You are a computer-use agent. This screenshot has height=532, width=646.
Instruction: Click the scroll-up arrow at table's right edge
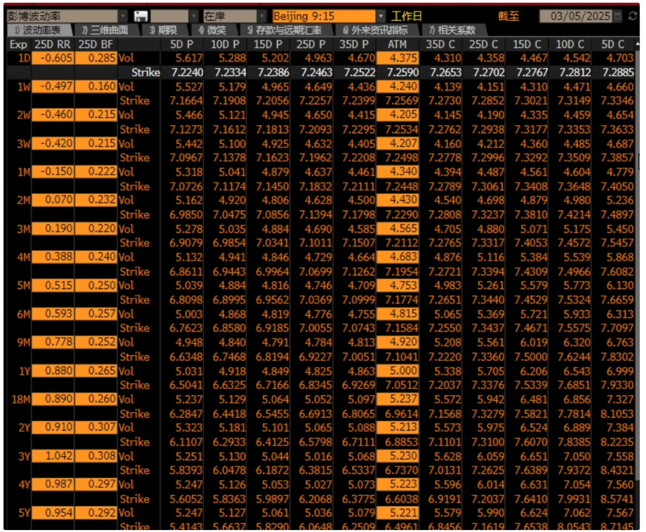click(x=638, y=44)
